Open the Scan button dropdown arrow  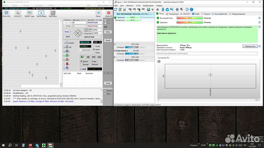point(71,32)
